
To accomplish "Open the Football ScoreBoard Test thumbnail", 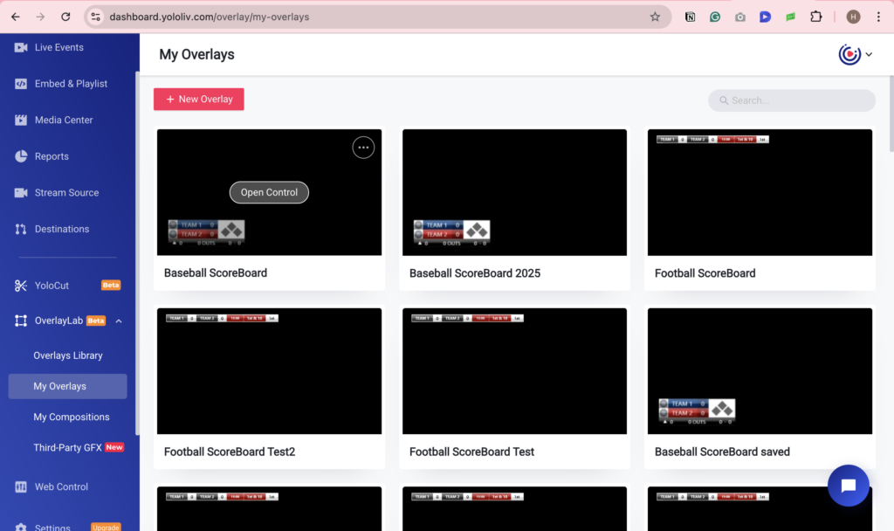I will pyautogui.click(x=514, y=371).
